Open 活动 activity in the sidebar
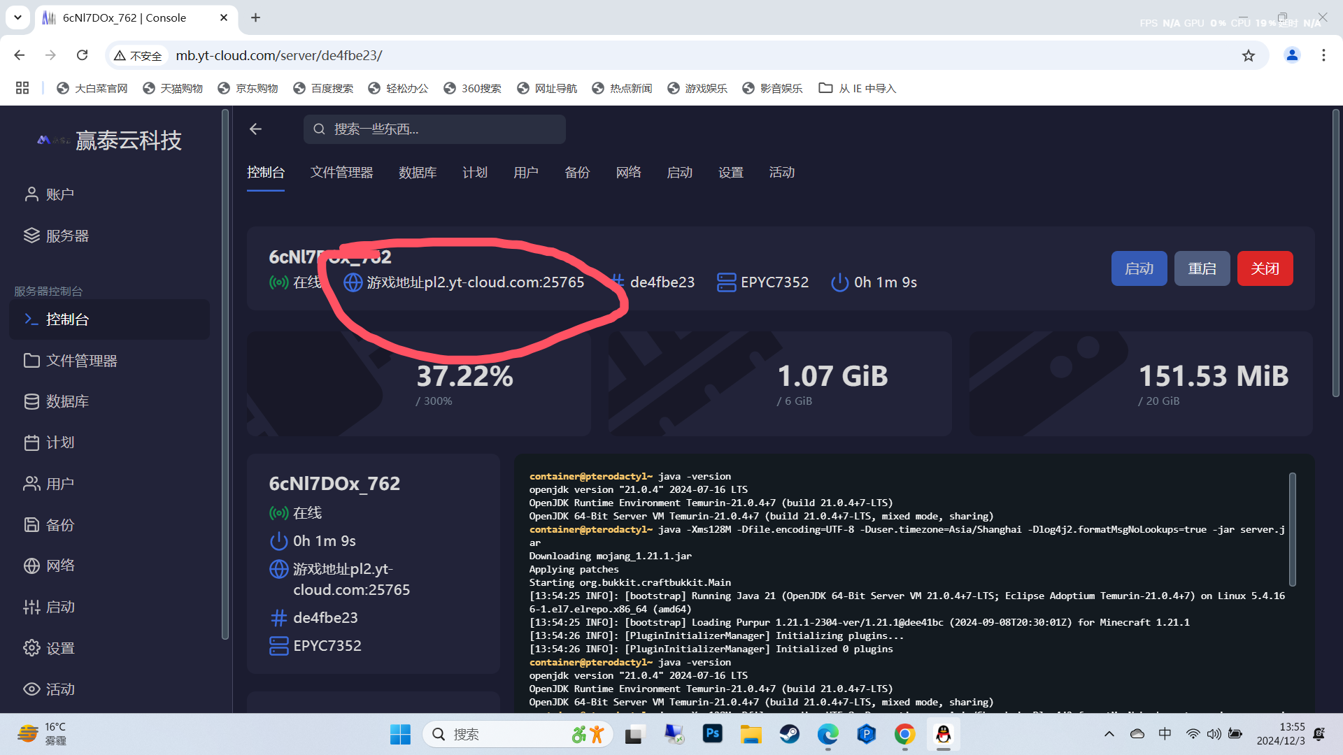Screen dimensions: 1343x755 49,689
